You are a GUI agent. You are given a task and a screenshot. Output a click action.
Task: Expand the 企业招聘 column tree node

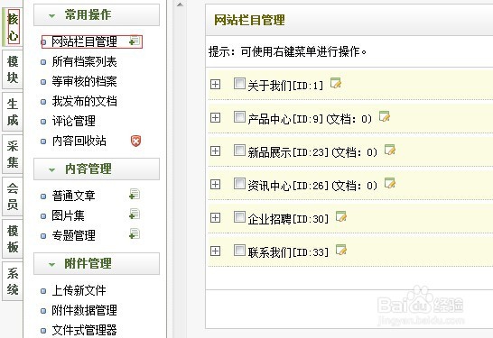point(215,217)
